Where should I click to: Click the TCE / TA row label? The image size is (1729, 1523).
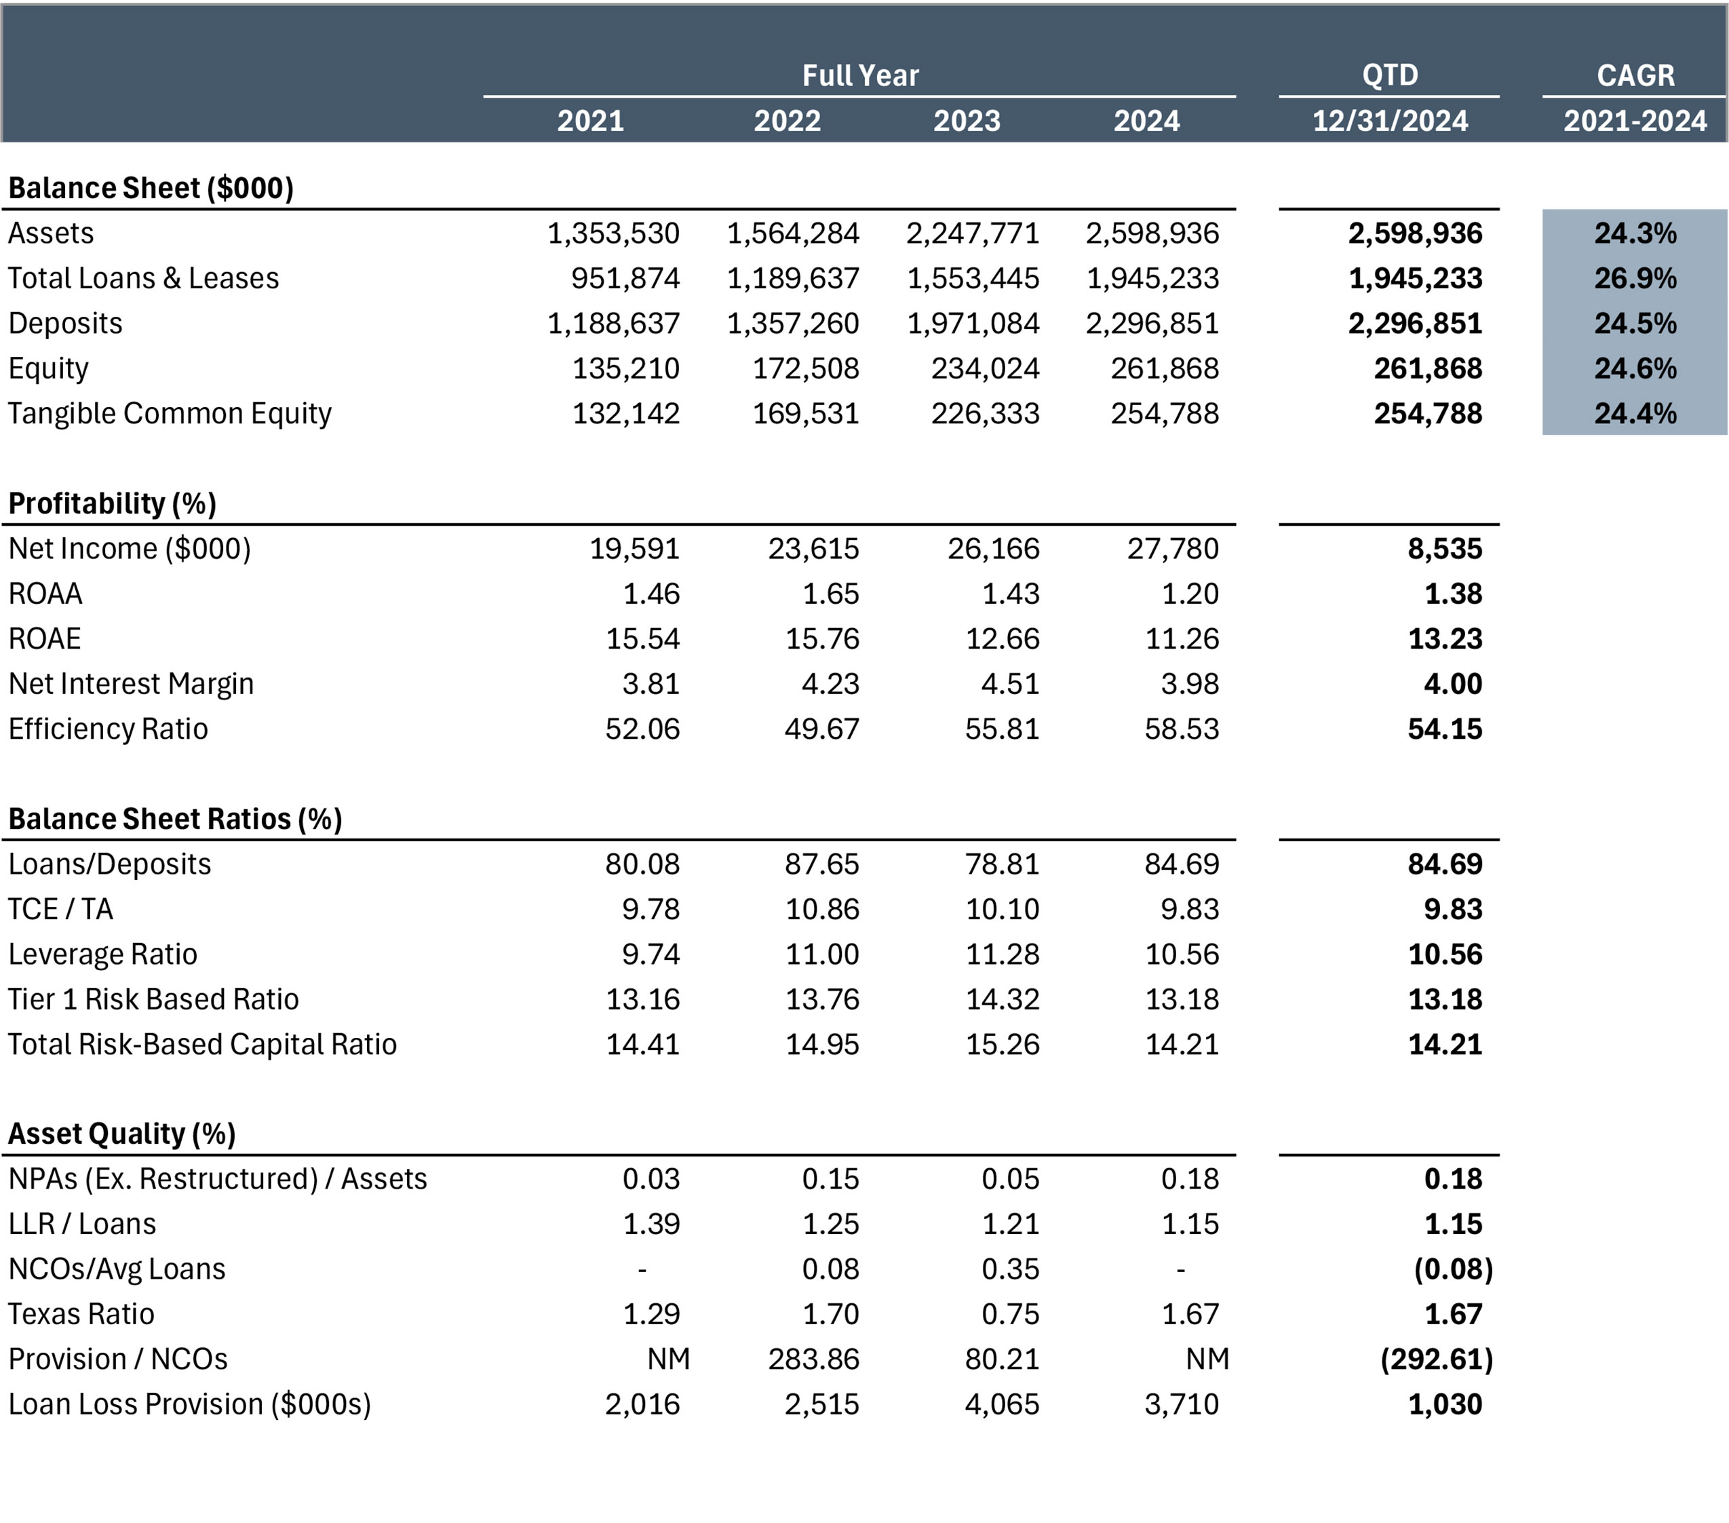coord(61,909)
